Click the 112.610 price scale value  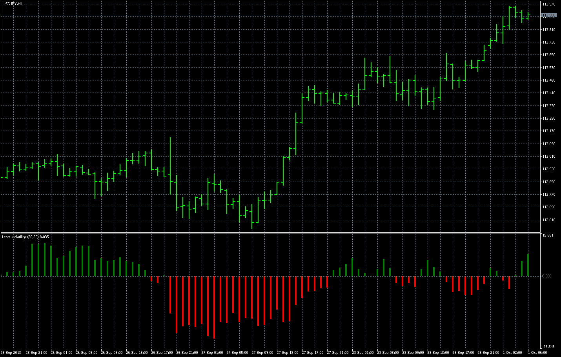pos(549,220)
